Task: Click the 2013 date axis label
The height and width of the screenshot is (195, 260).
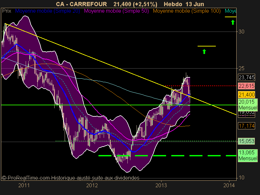Action: coord(161,185)
